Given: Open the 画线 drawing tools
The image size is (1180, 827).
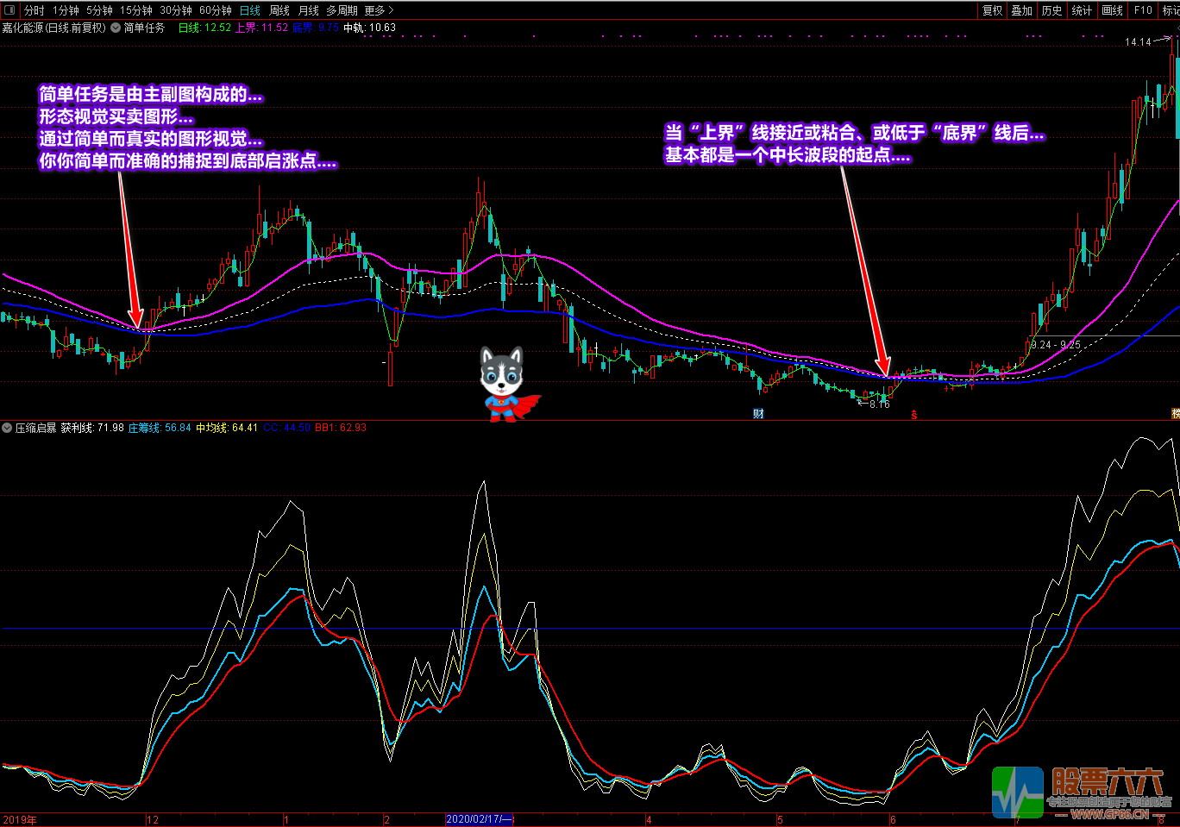Looking at the screenshot, I should click(x=1113, y=10).
